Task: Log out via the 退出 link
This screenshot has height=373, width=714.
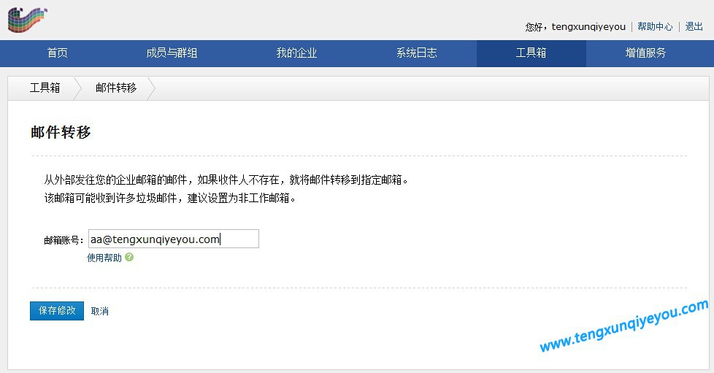Action: click(x=694, y=26)
